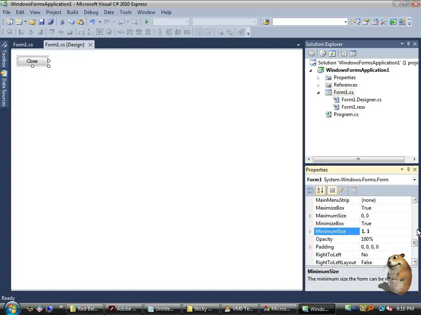
Task: Open the Build menu
Action: click(72, 12)
